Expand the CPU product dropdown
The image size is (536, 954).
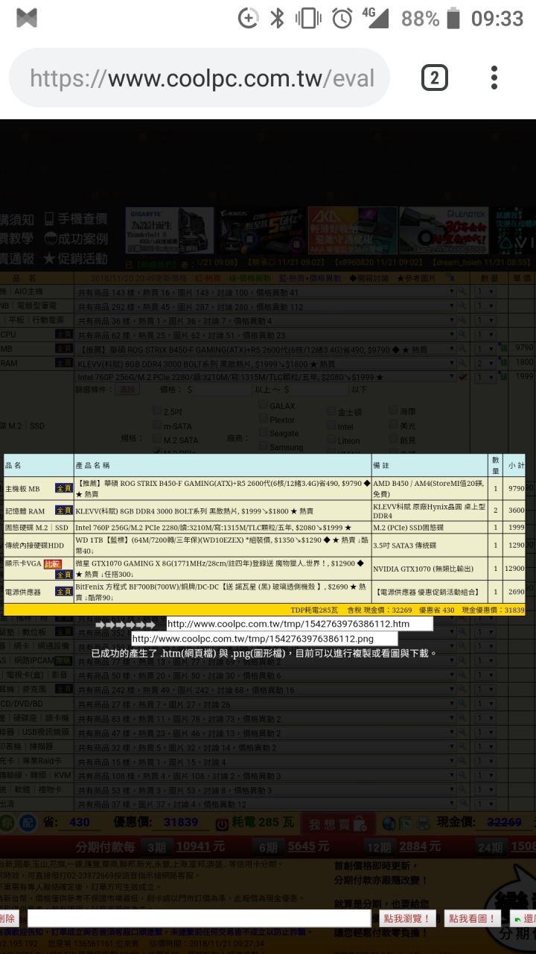tap(266, 335)
